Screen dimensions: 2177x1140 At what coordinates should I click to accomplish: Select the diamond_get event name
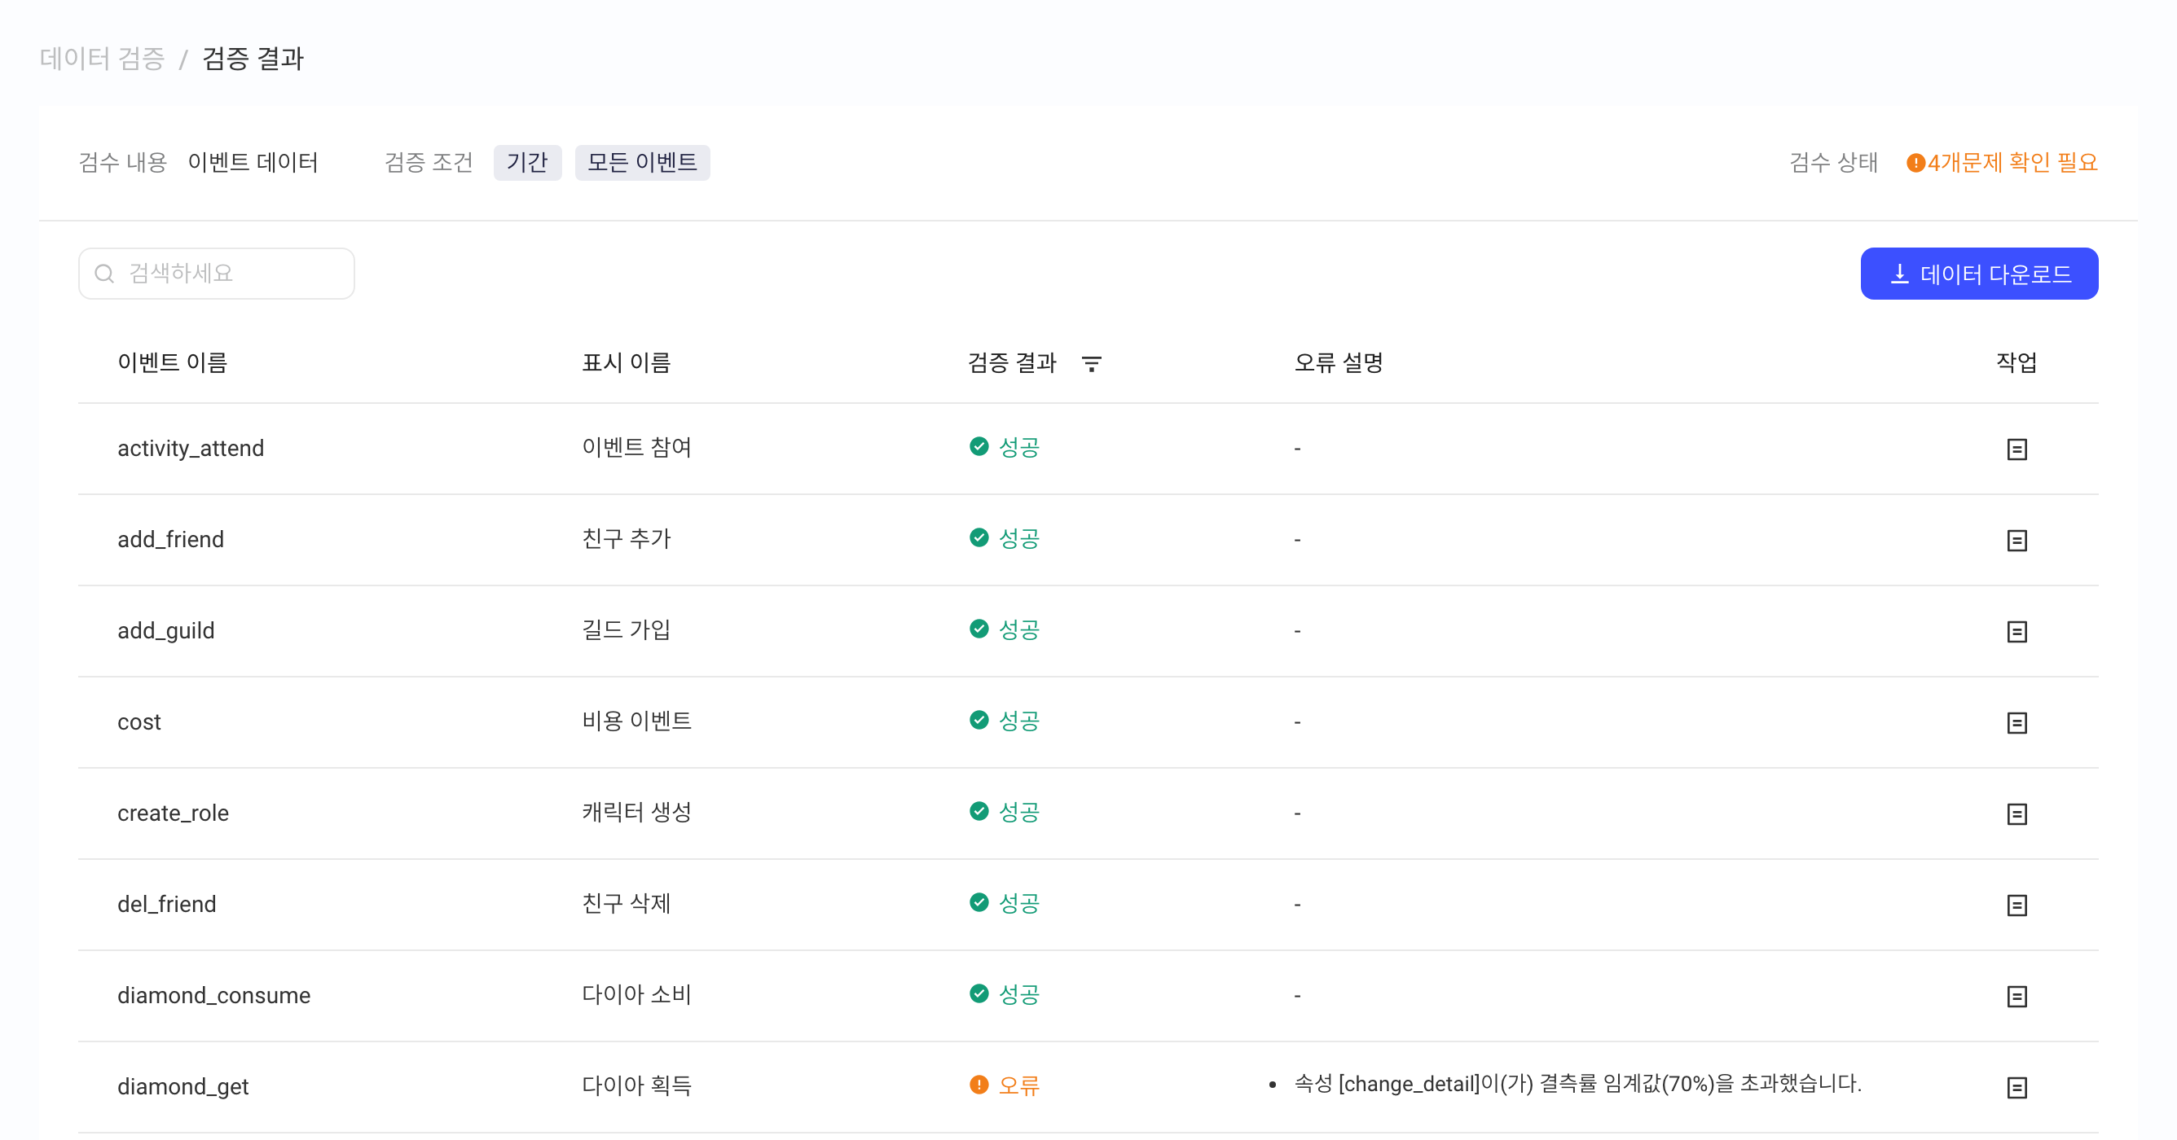[183, 1086]
